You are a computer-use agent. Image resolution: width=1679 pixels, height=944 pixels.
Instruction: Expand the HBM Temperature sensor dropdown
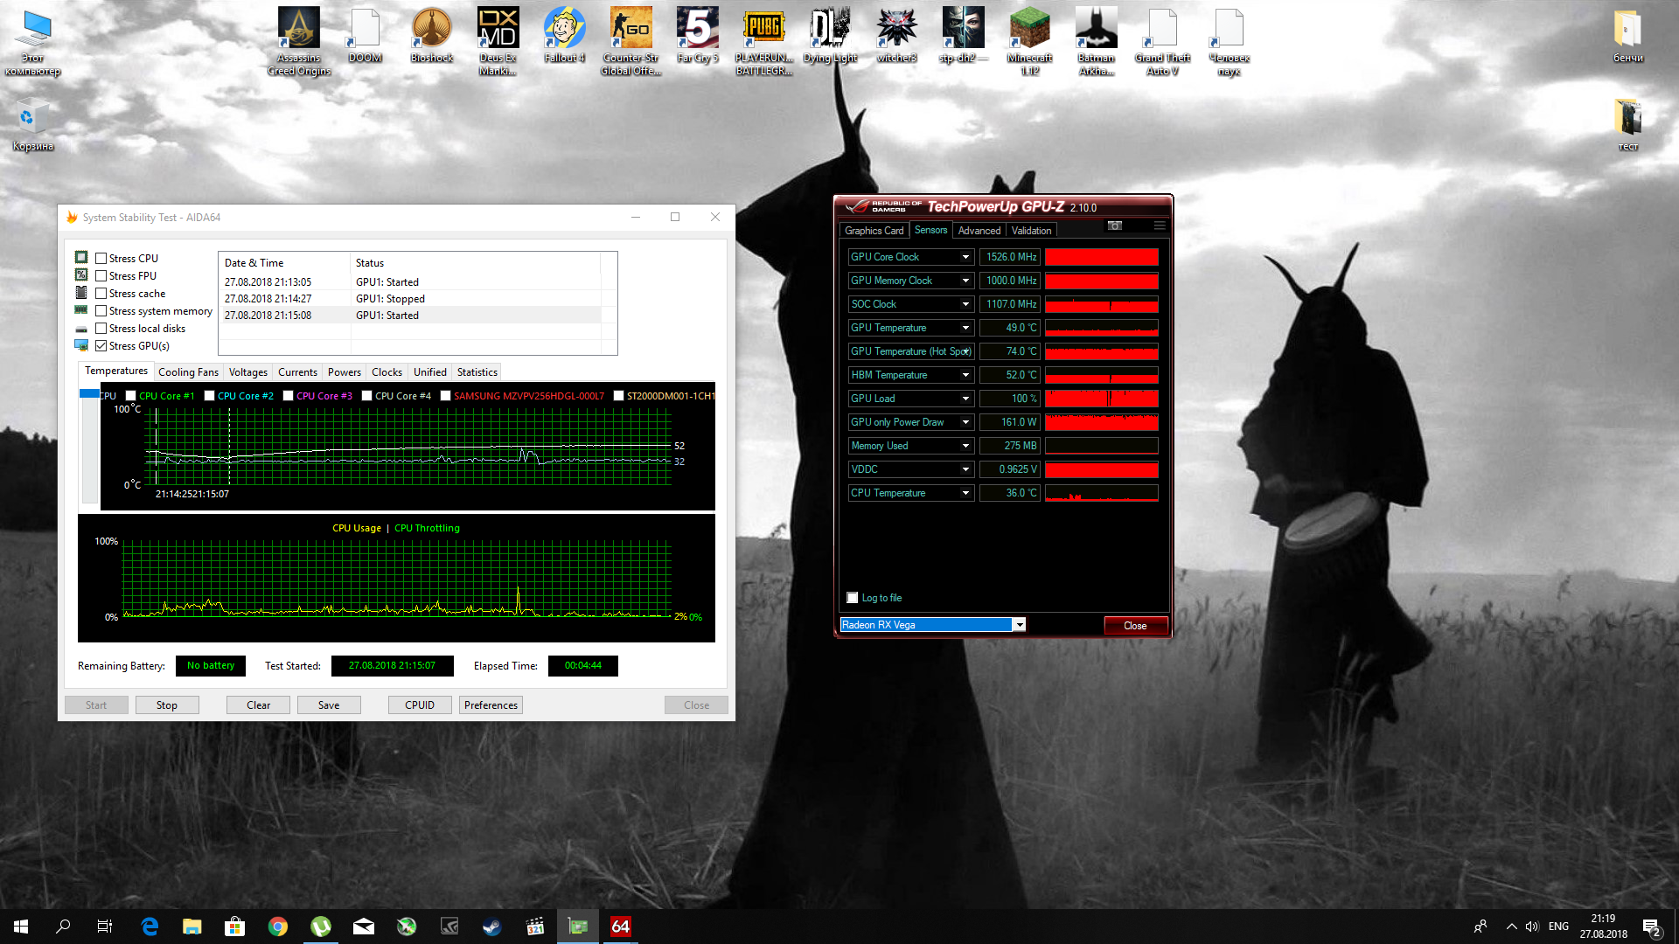[965, 375]
